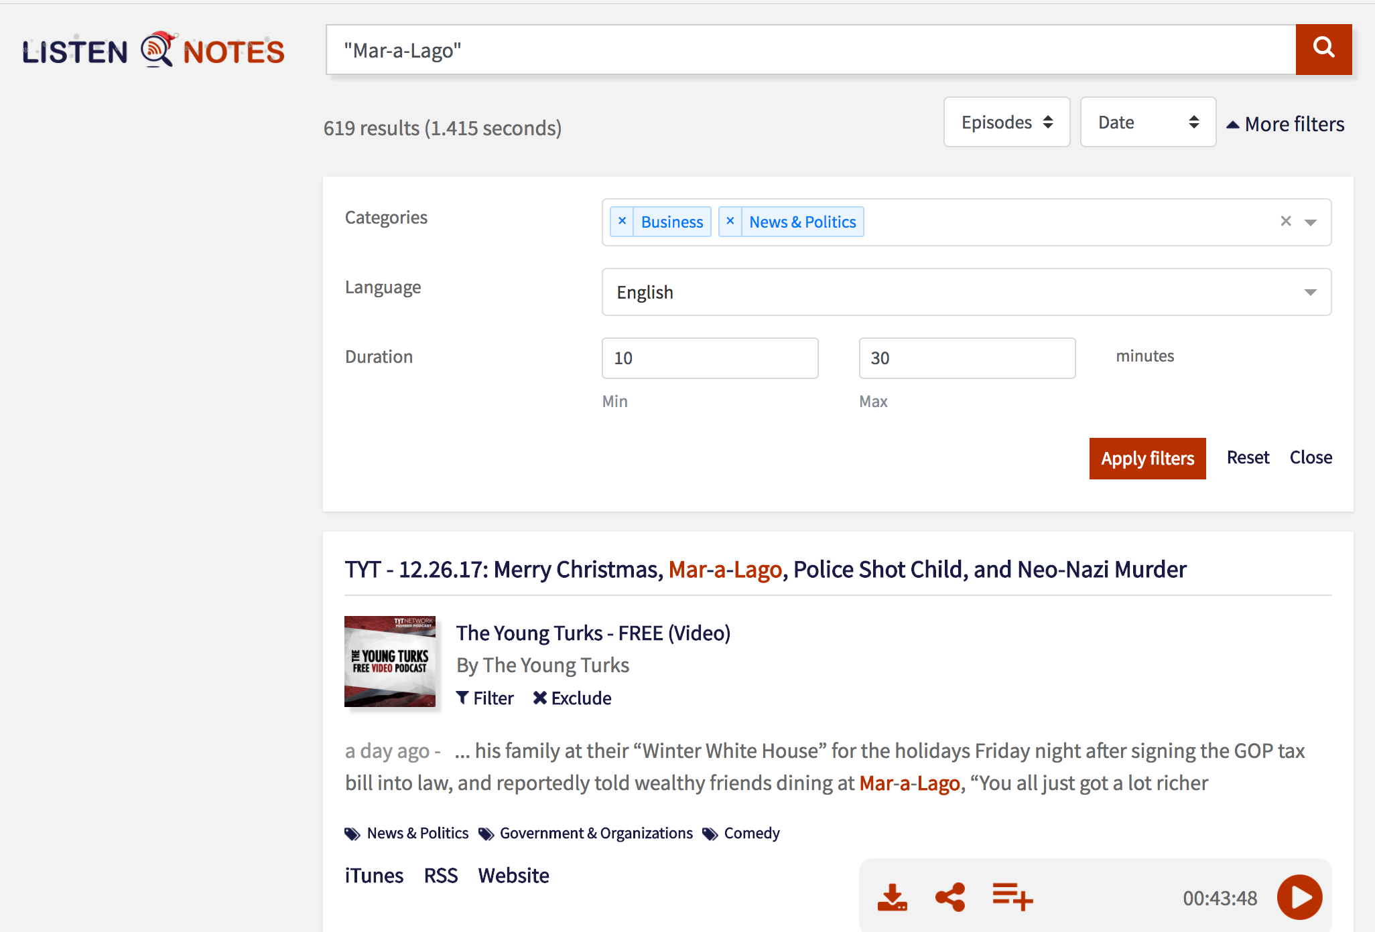Screen dimensions: 1375x932
Task: Filter results by this podcast
Action: coord(485,698)
